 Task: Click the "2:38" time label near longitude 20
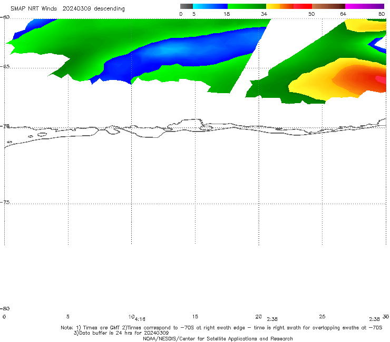click(272, 319)
